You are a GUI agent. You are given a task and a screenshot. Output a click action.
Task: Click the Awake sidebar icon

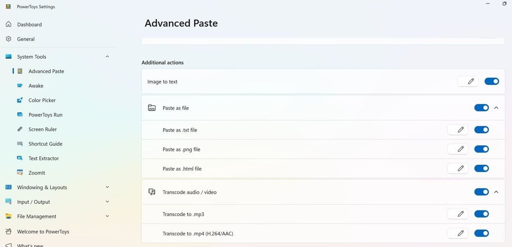pyautogui.click(x=20, y=86)
